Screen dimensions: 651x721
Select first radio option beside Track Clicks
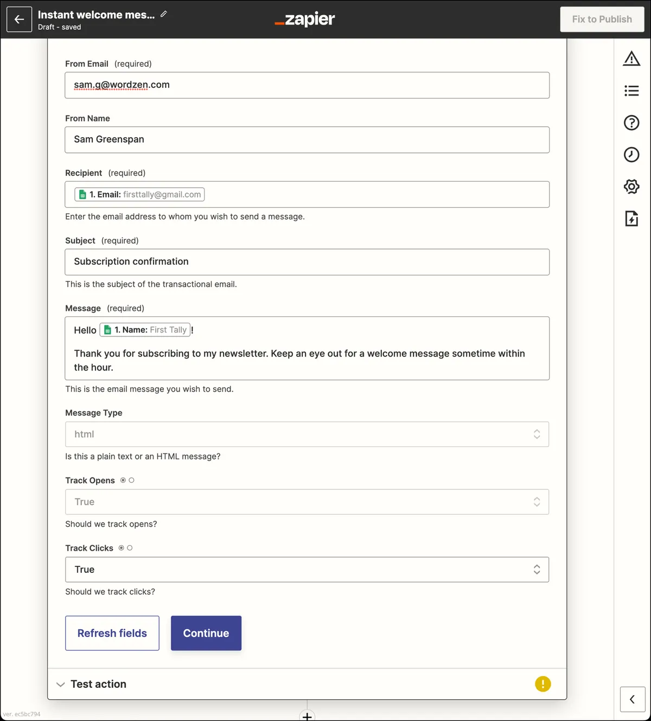(122, 548)
